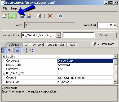Close the Equity.ORCL window

click(115, 3)
